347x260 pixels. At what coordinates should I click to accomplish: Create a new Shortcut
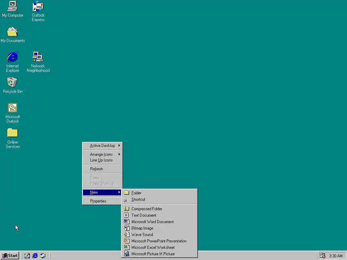pyautogui.click(x=159, y=199)
